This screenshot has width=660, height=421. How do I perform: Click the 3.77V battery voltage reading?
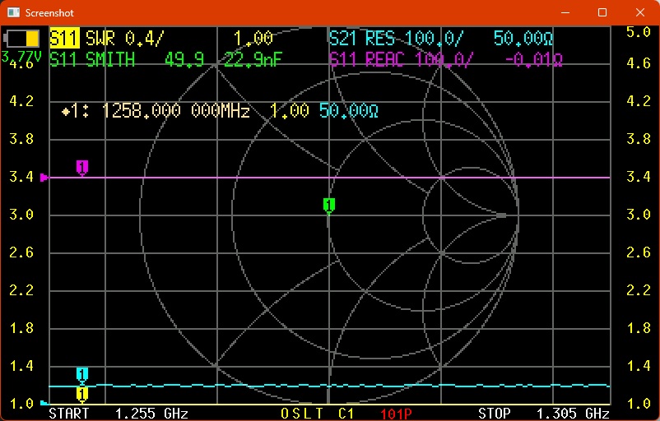(x=23, y=57)
